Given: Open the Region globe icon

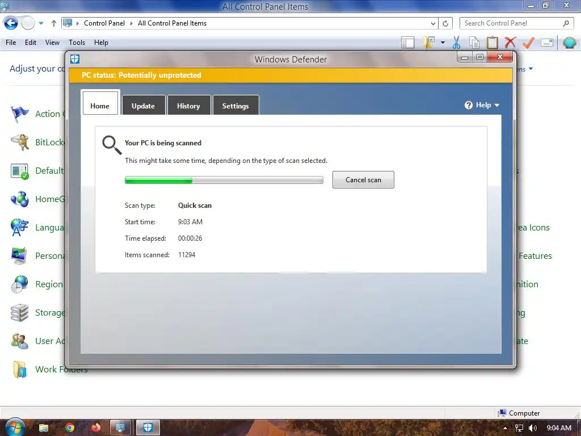Looking at the screenshot, I should [19, 284].
